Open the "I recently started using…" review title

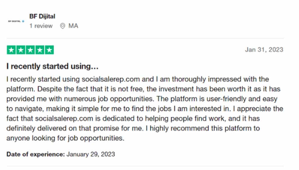(x=53, y=66)
